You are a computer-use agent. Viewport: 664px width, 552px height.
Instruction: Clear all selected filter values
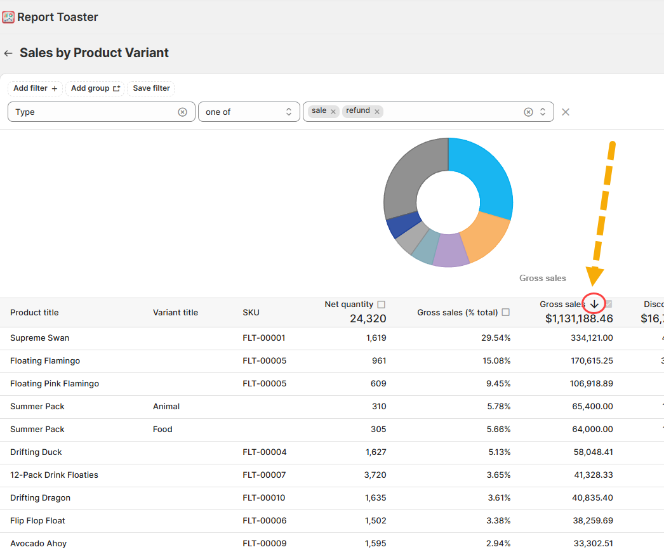[528, 112]
